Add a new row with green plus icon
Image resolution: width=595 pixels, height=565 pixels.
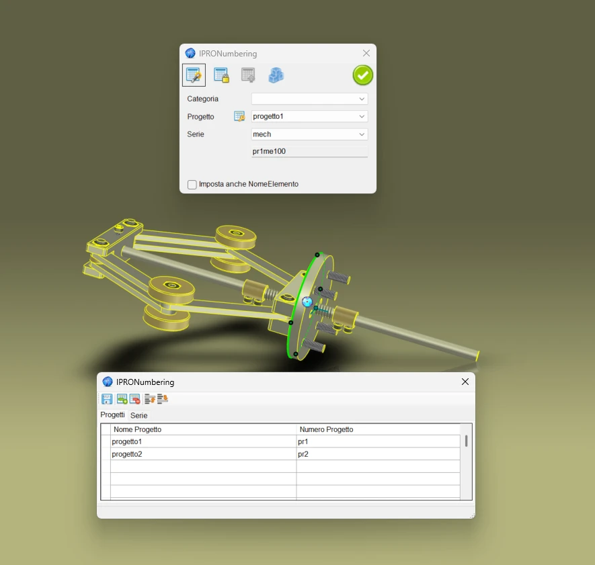tap(122, 399)
